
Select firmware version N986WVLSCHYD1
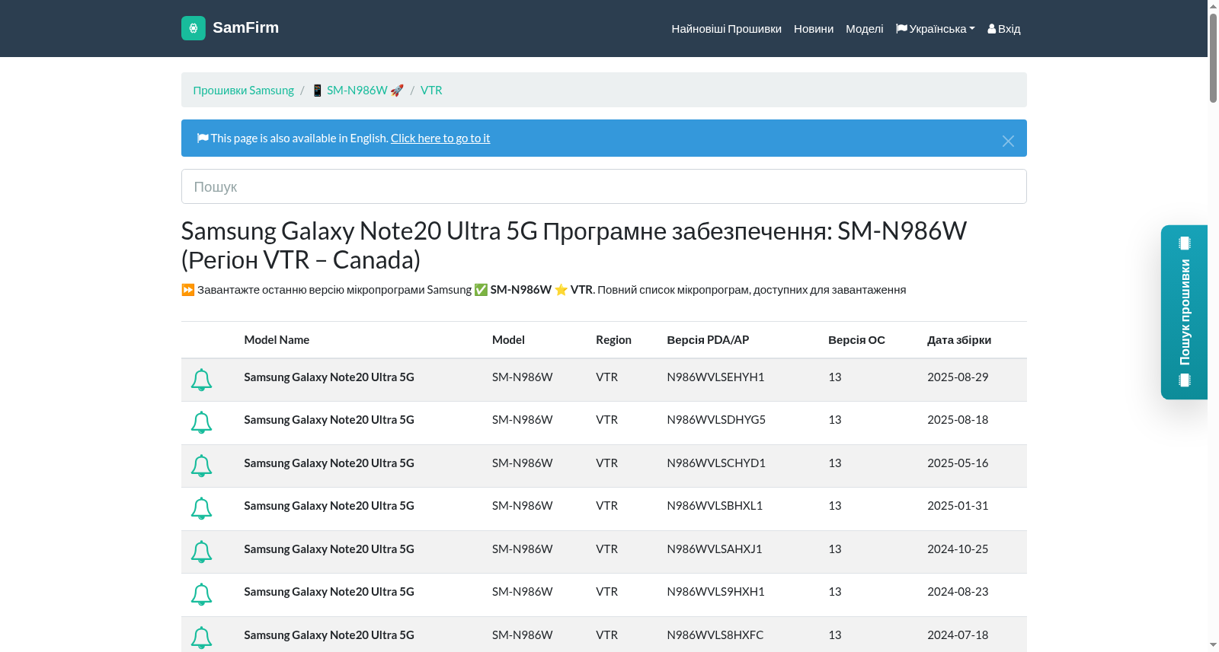(x=716, y=463)
